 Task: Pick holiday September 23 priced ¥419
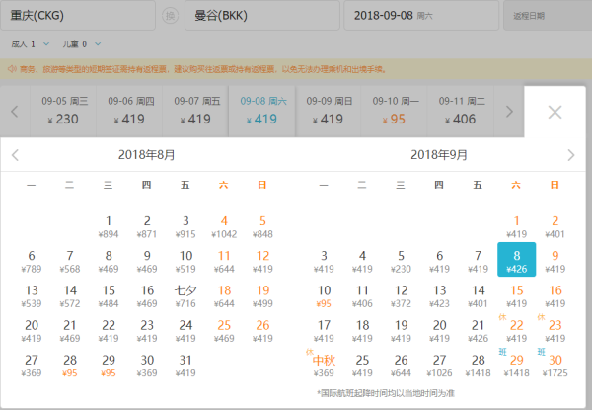(x=555, y=331)
